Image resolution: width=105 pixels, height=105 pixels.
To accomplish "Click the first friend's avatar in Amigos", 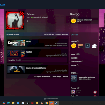I will [x=73, y=92].
